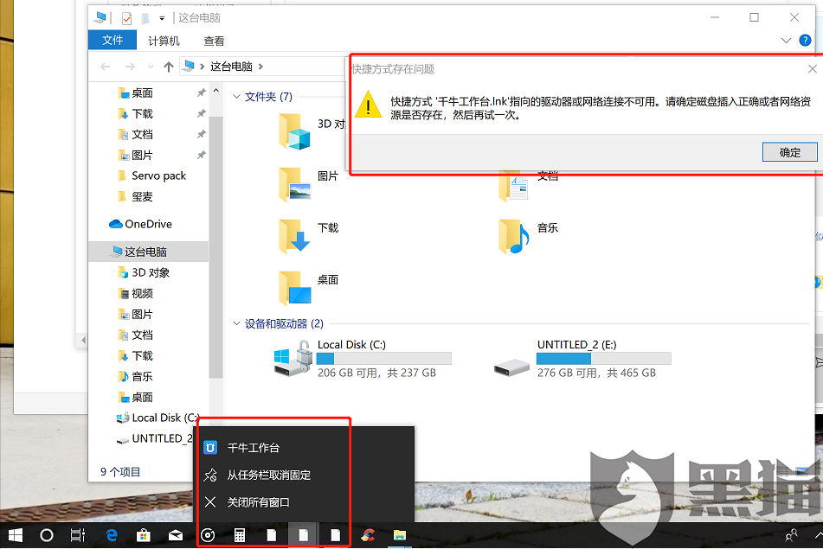This screenshot has width=823, height=549.
Task: Open the 音乐 folder icon
Action: point(514,233)
